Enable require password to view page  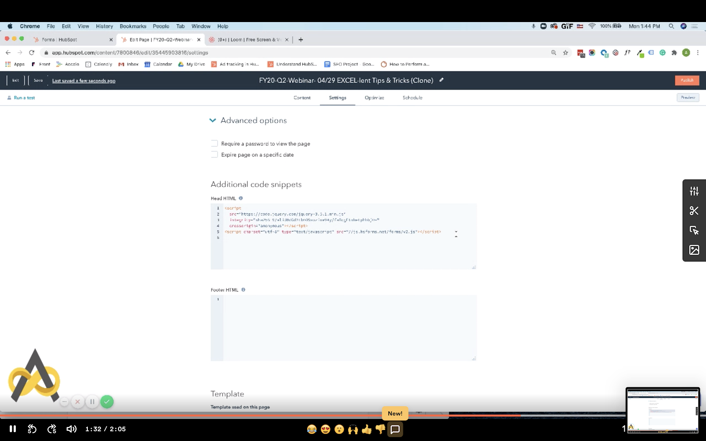[x=214, y=143]
